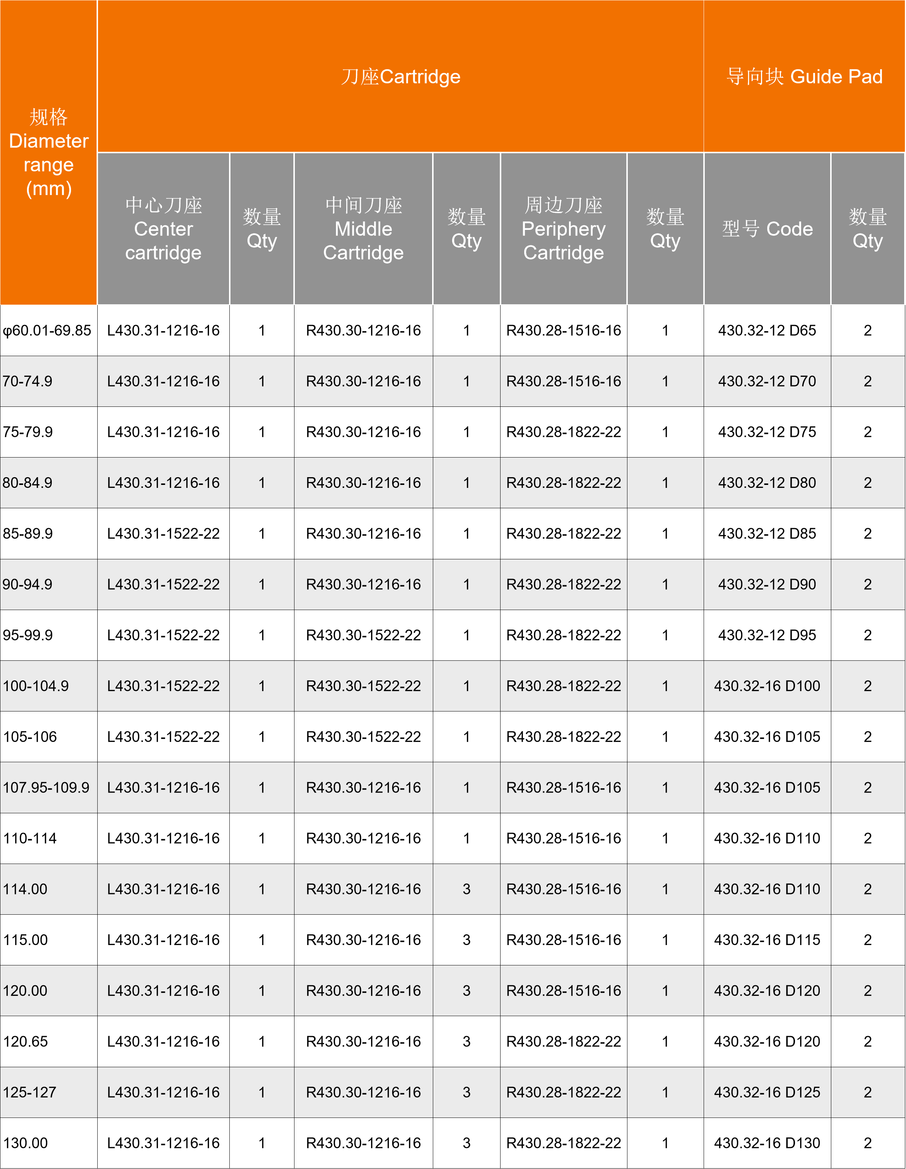The height and width of the screenshot is (1169, 906).
Task: Select guide pad code 430.32-12 D65
Action: (767, 330)
